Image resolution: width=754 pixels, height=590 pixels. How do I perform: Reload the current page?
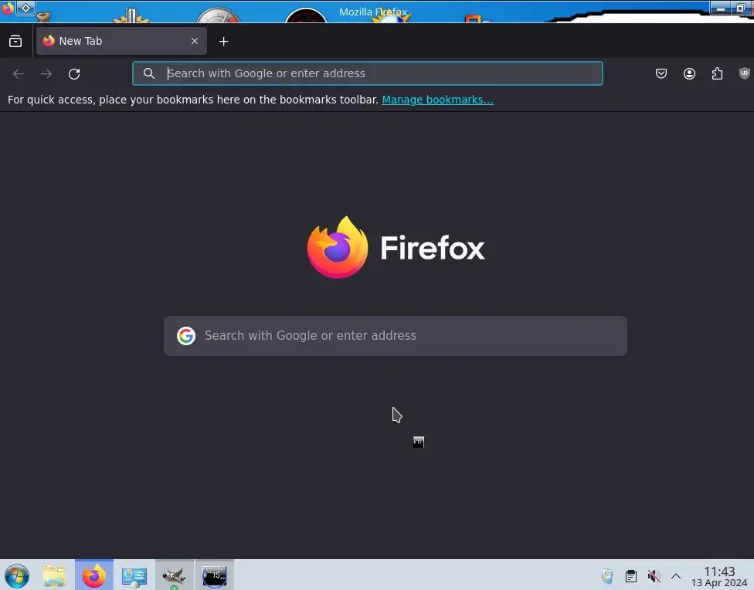point(74,73)
